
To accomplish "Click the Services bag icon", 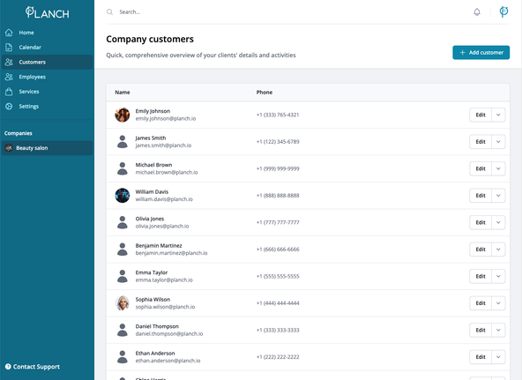I will point(9,92).
